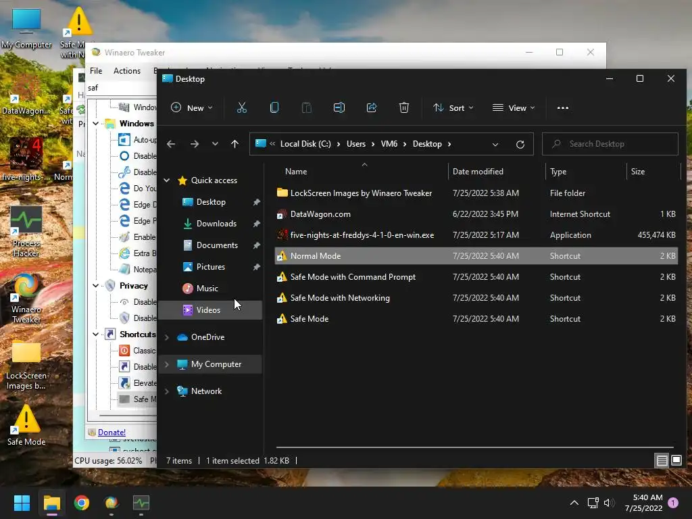Screen dimensions: 692x519
Task: Click Winaero Tweaker icon on taskbar
Action: click(112, 503)
